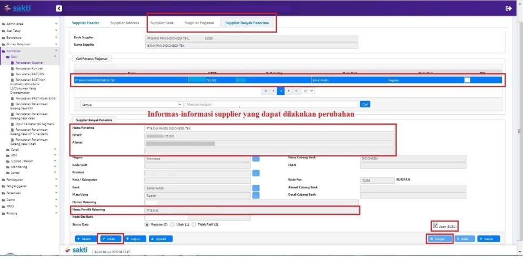Expand the Administrasi menu in sidebar
This screenshot has height=260, width=523.
point(31,24)
